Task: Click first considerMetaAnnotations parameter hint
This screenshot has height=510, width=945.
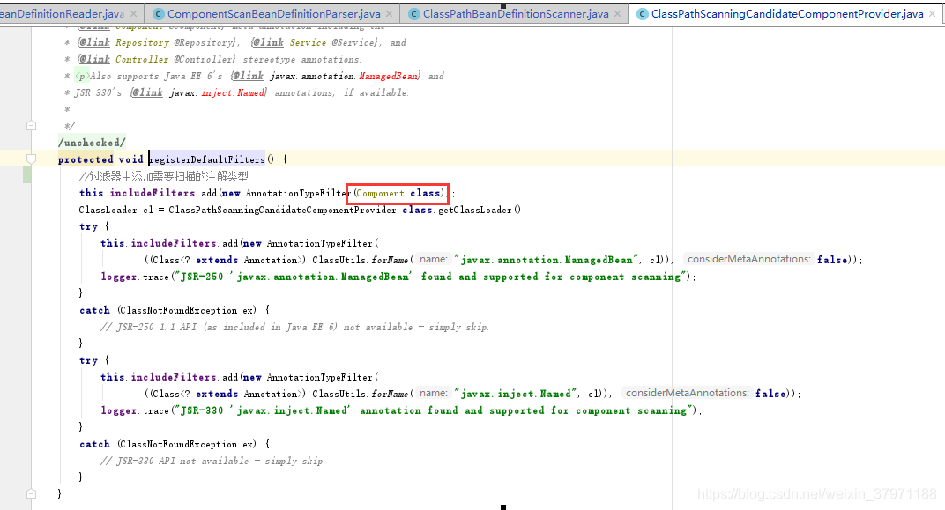Action: [749, 260]
